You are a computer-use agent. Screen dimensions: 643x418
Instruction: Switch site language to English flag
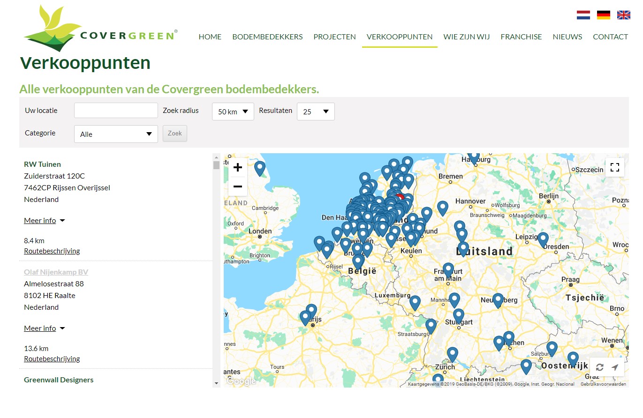pos(624,15)
